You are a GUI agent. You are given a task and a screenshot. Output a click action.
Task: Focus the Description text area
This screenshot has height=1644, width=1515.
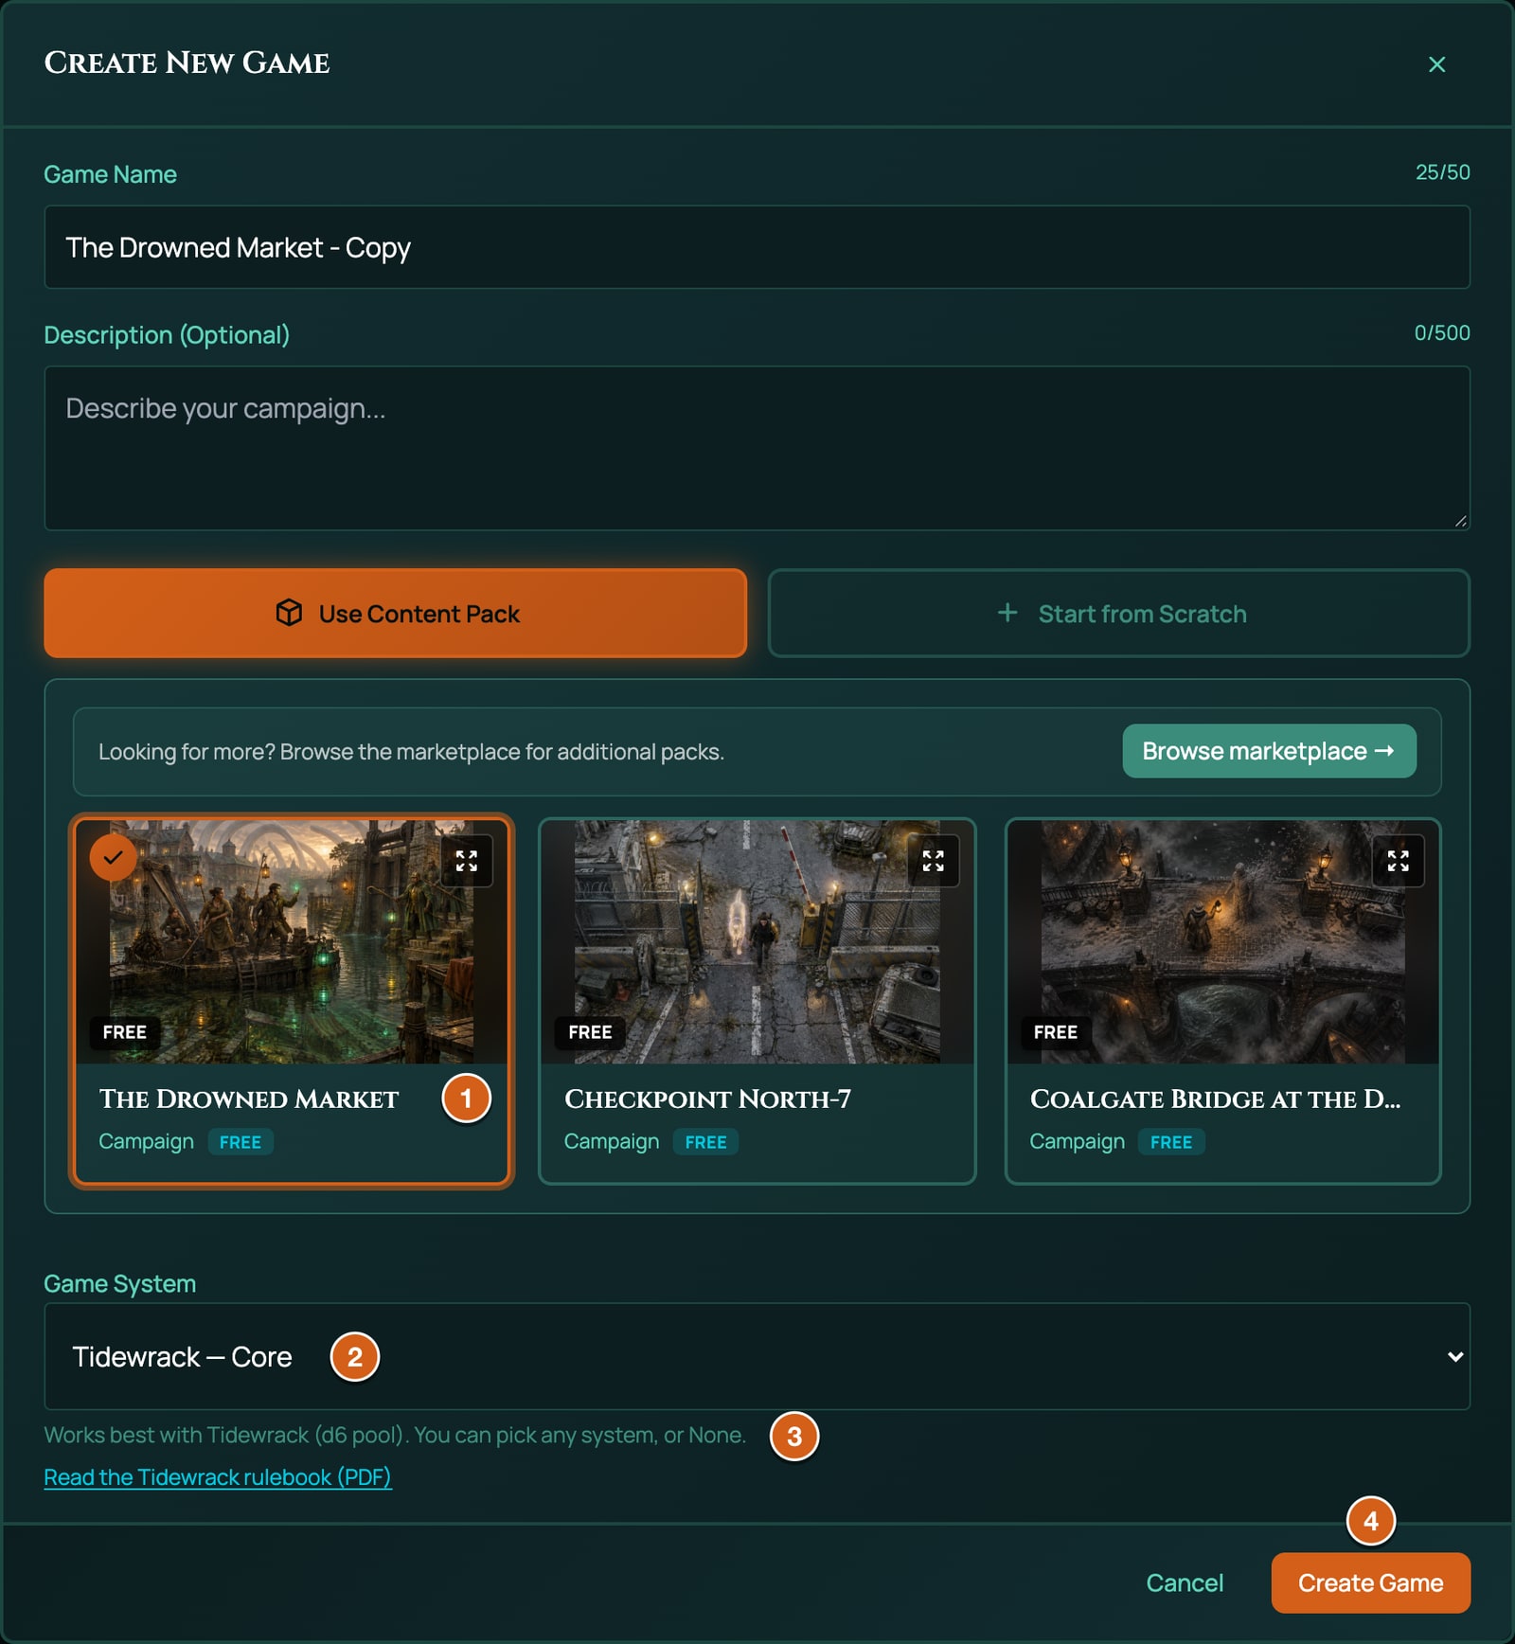coord(757,448)
